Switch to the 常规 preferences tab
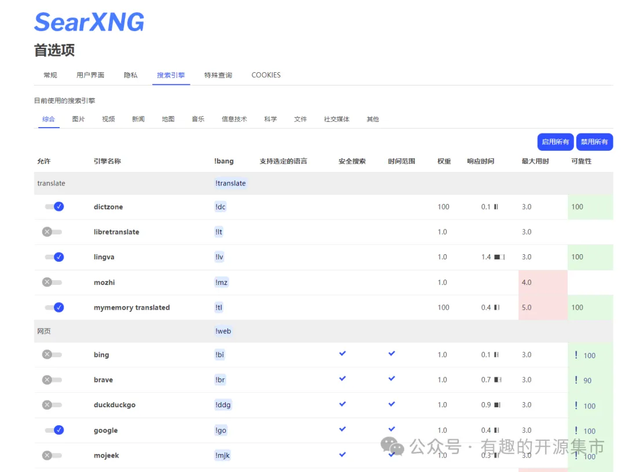 (50, 75)
